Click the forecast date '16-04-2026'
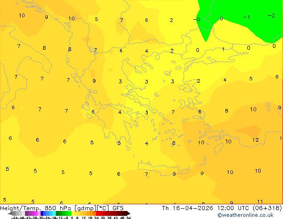Viewport: 283px width, 219px height. click(x=193, y=208)
